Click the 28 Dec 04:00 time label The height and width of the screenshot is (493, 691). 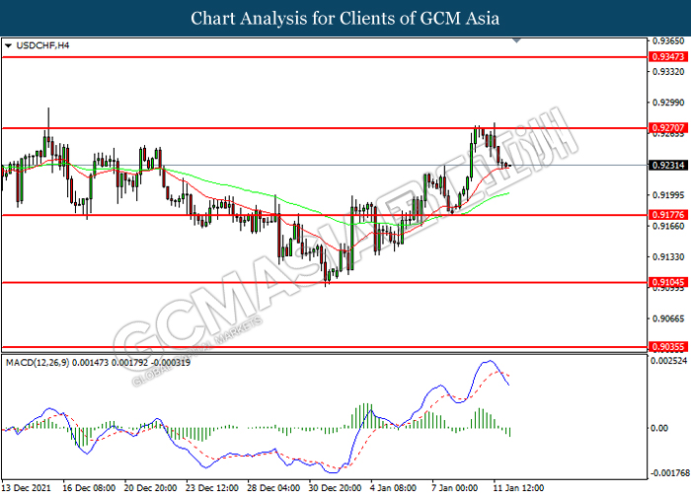coord(273,488)
